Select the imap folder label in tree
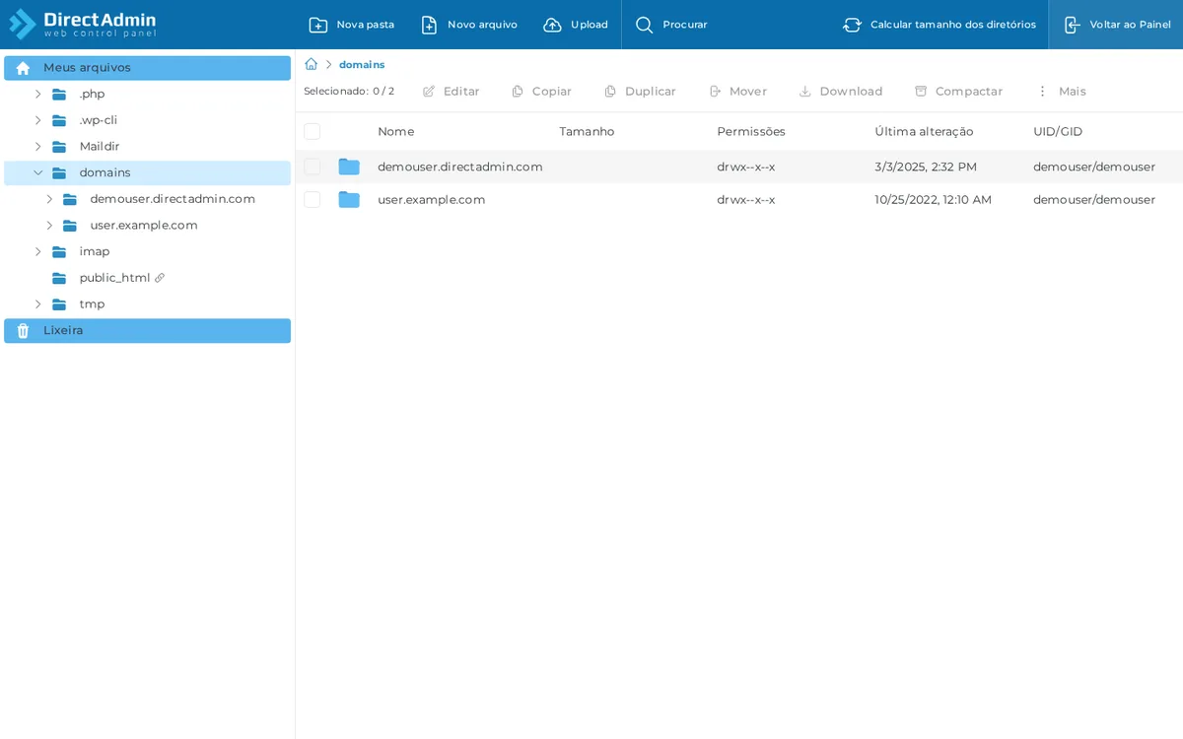Viewport: 1183px width, 739px height. [x=95, y=251]
